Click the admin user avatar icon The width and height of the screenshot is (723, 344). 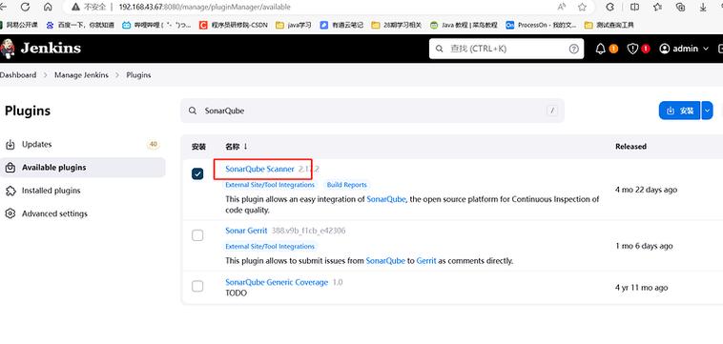(x=665, y=49)
